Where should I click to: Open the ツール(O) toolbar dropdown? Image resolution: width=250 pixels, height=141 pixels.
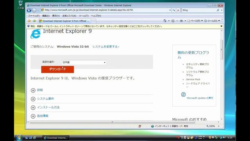point(212,21)
